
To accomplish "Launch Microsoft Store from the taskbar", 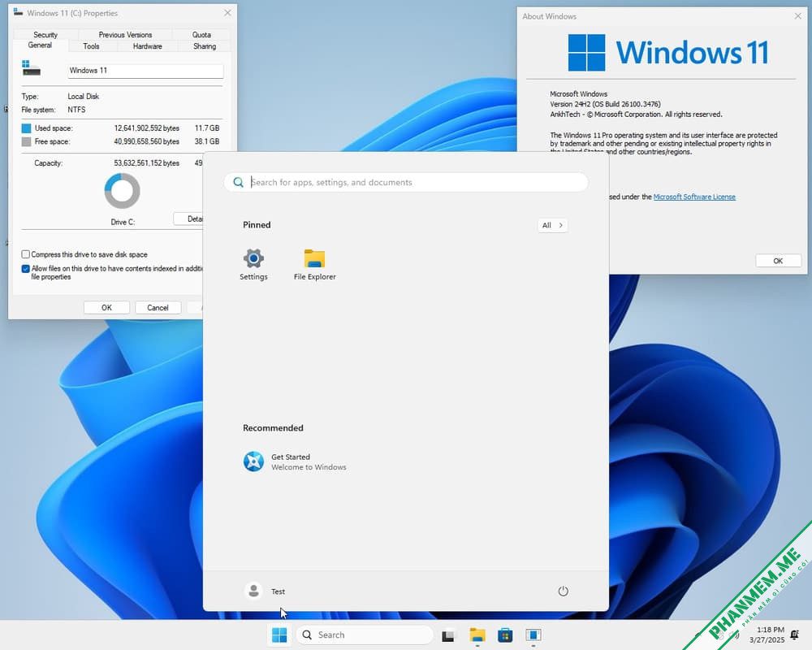I will click(x=505, y=635).
